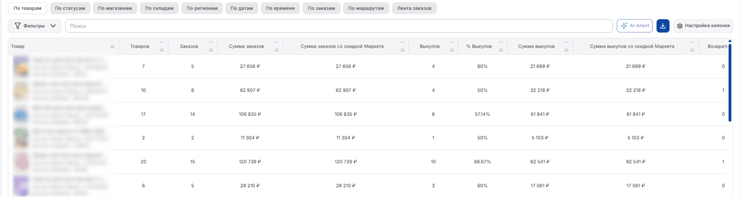Open the По маршрутам tab
This screenshot has width=740, height=197.
(366, 8)
